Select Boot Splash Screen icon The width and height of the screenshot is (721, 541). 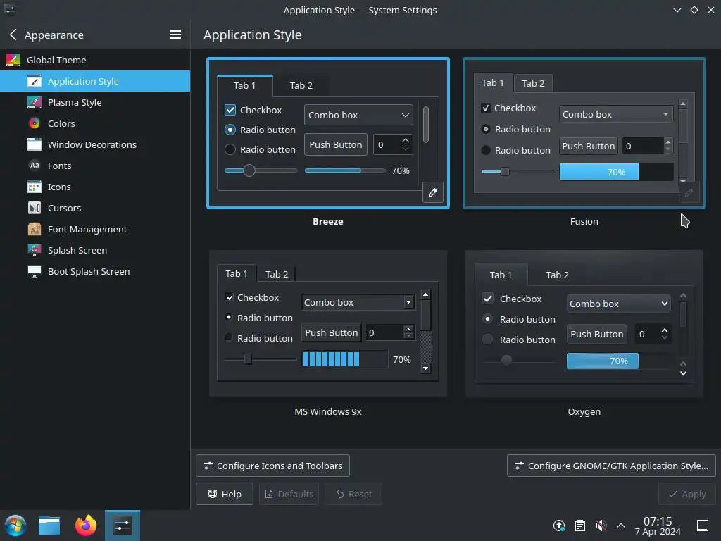pyautogui.click(x=35, y=271)
